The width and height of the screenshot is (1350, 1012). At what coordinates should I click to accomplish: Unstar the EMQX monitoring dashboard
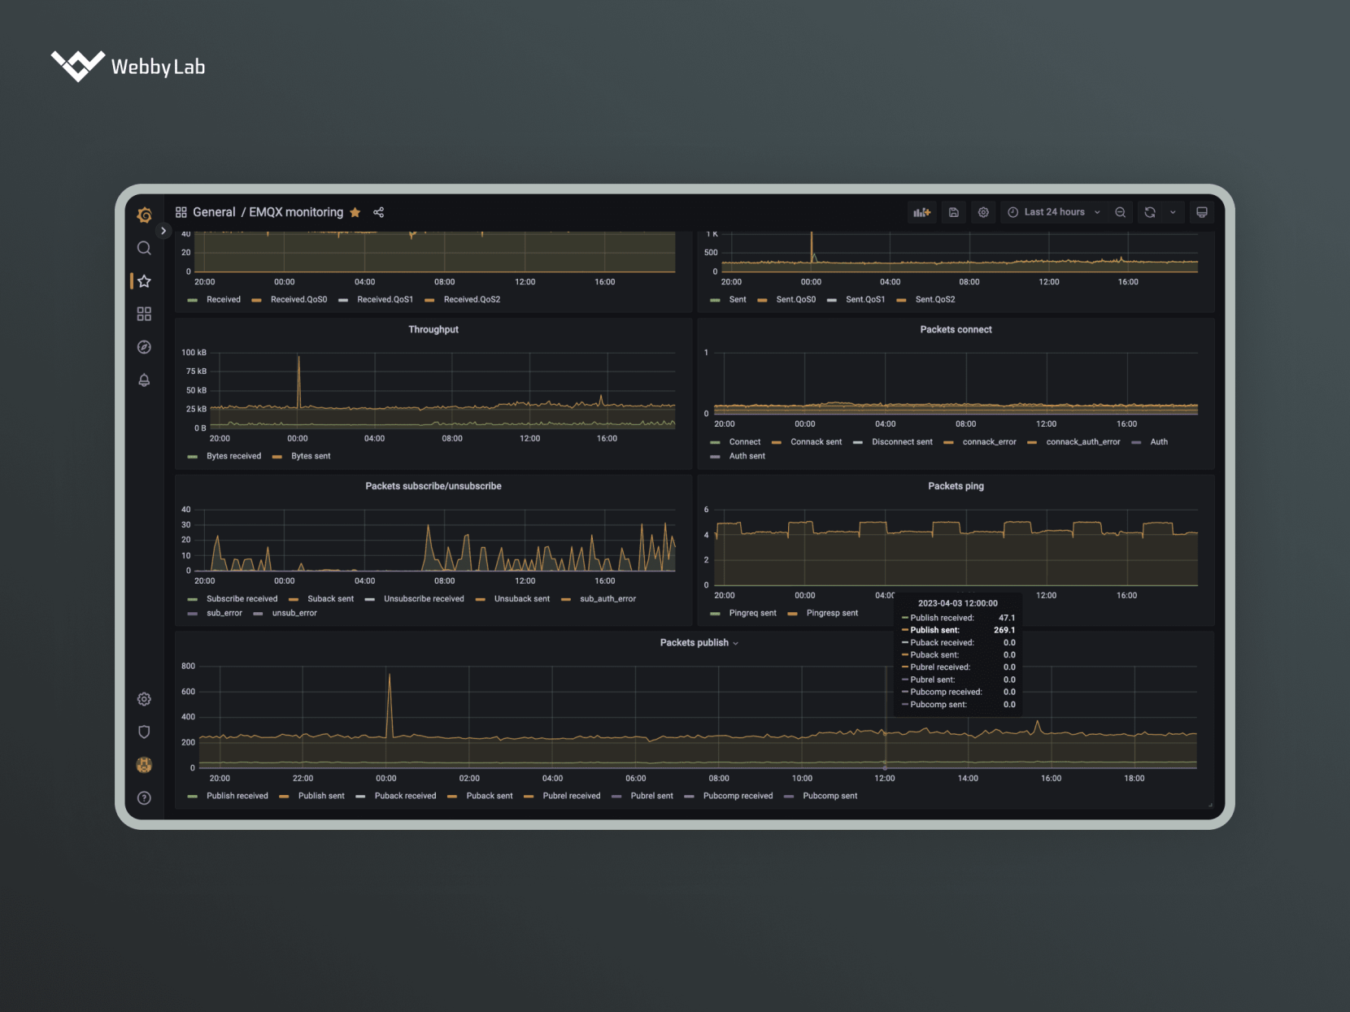[355, 212]
